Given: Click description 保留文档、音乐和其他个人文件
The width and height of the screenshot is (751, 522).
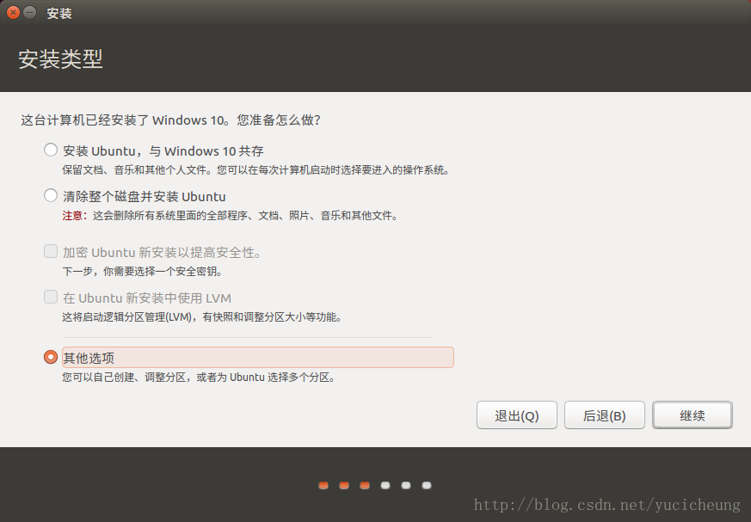Looking at the screenshot, I should click(x=255, y=170).
